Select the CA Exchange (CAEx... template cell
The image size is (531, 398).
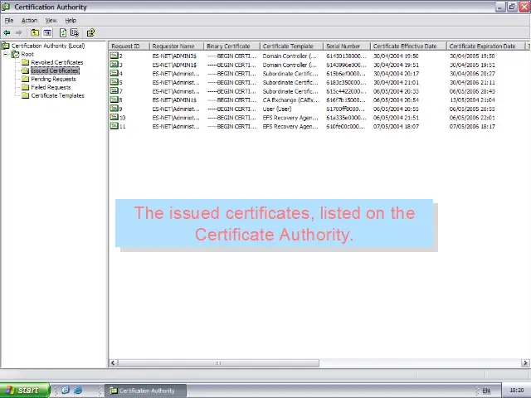(291, 99)
